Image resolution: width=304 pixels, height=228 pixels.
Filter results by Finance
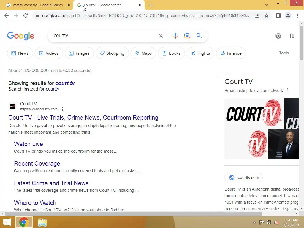click(x=231, y=53)
